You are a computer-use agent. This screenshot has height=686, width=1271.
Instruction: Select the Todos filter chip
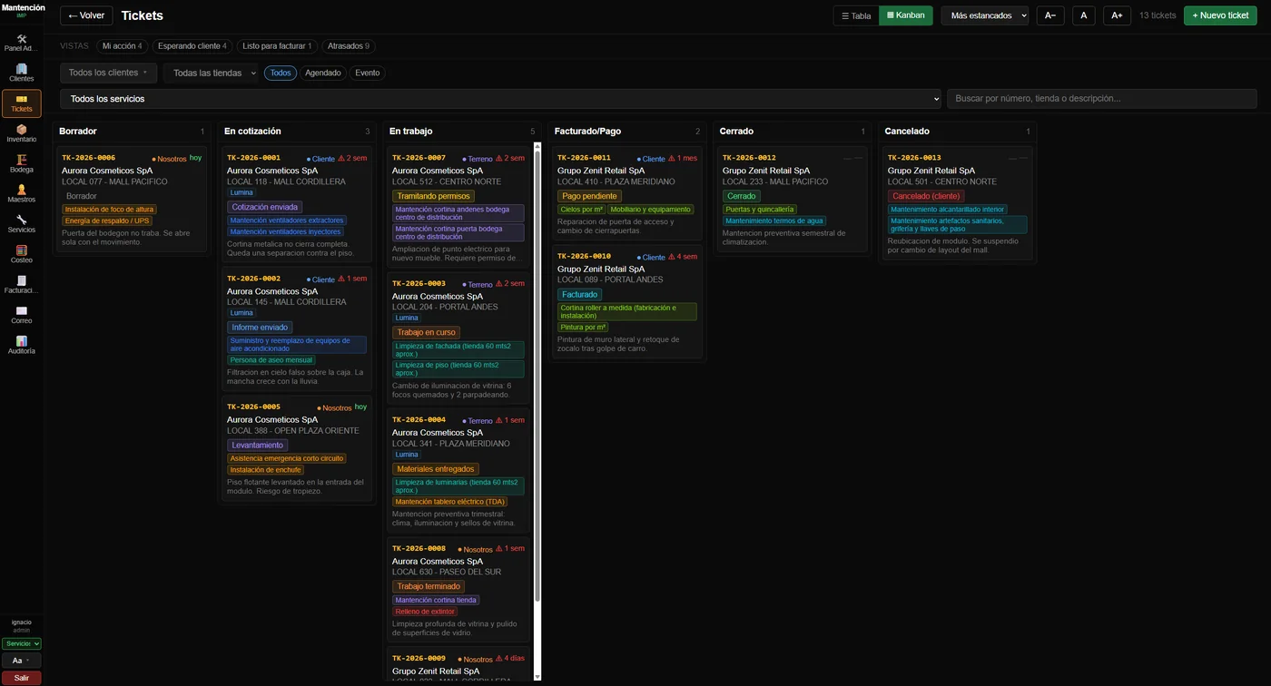tap(281, 73)
